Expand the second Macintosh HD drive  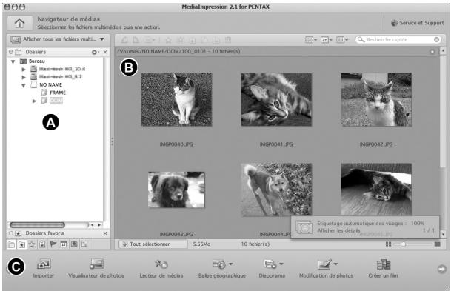click(24, 77)
